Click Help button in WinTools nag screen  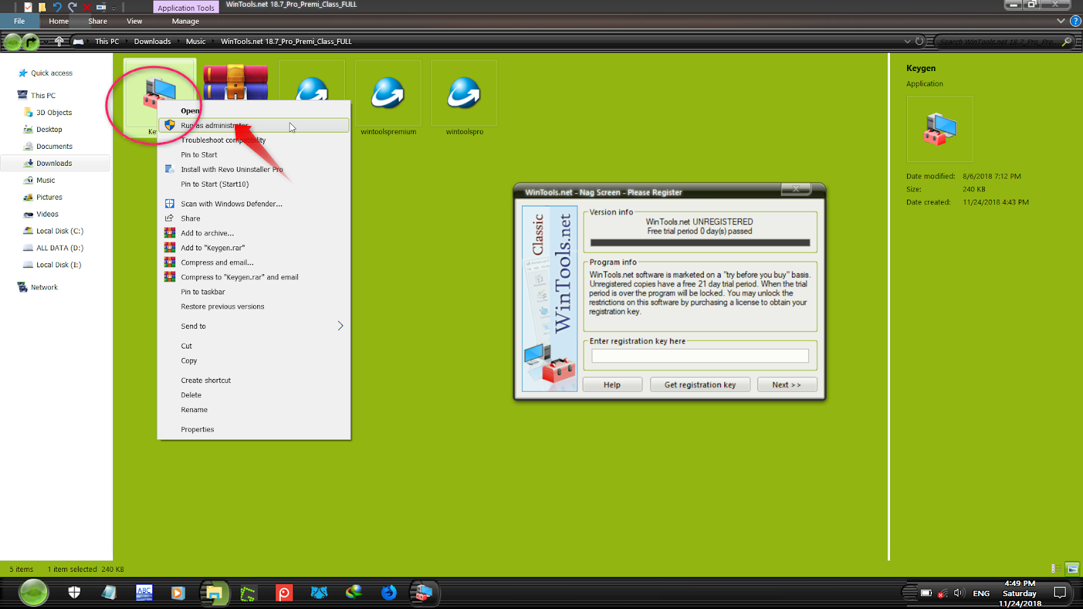pos(612,384)
